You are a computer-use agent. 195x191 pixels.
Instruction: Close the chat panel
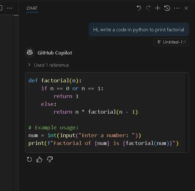(x=186, y=8)
